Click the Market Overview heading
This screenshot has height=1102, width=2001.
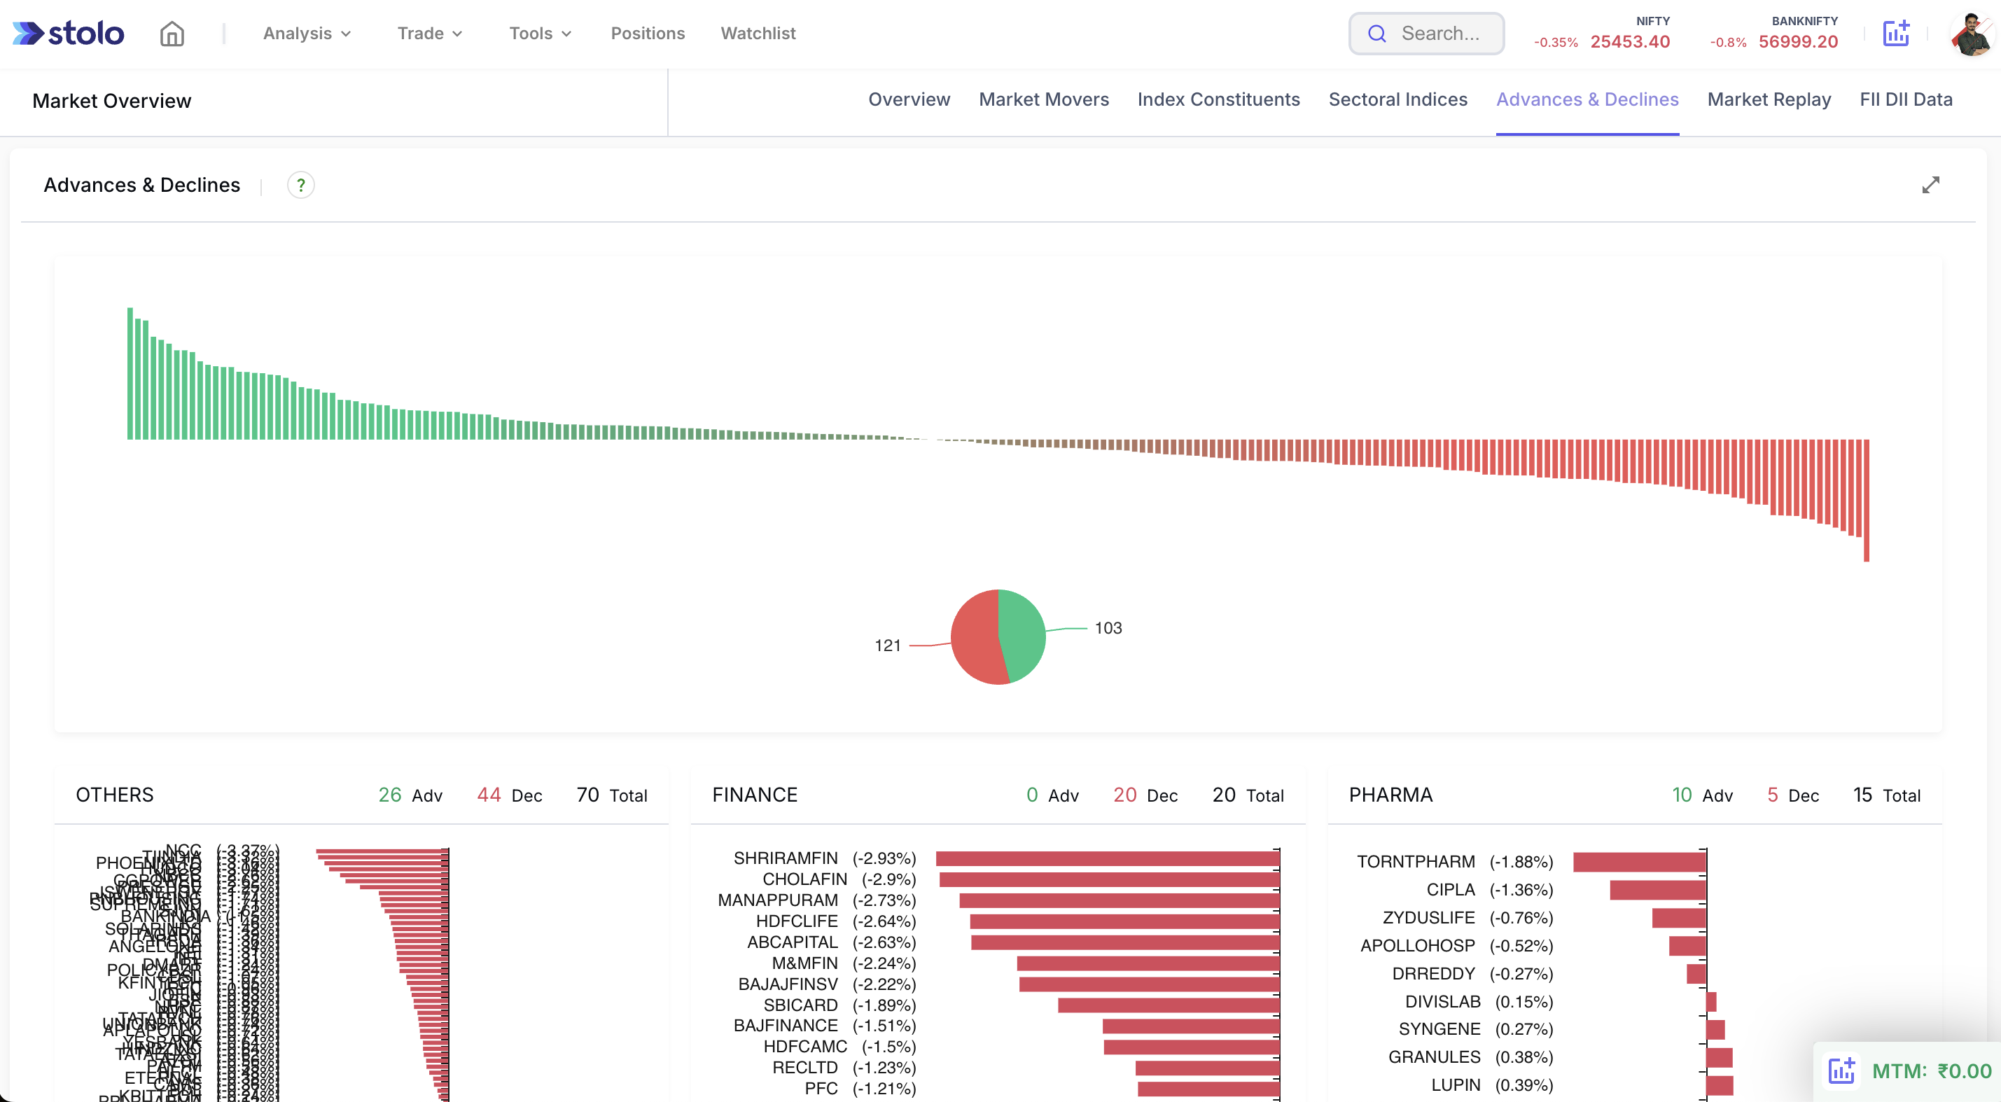point(111,101)
